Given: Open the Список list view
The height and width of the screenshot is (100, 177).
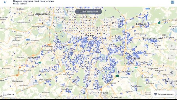Looking at the screenshot, I should (9, 94).
